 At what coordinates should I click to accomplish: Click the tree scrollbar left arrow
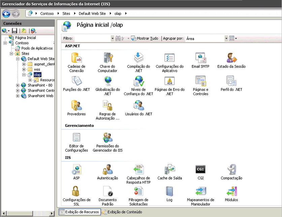coord(4,214)
